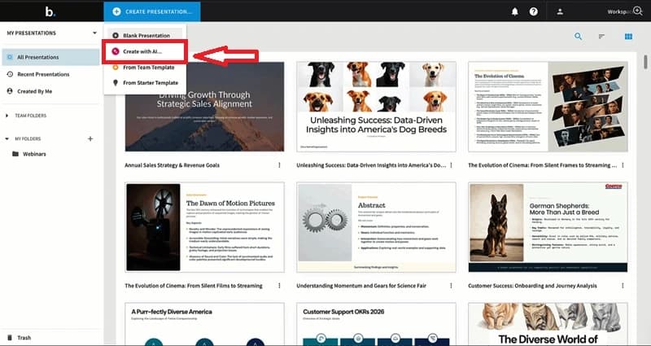Viewport: 651px width, 346px height.
Task: Click title 'Understanding Momentum and Gears for Science Fair'
Action: point(361,286)
